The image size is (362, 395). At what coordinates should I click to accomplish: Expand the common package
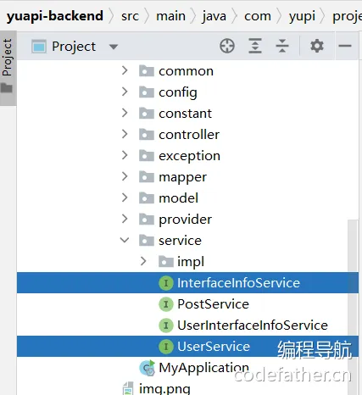(125, 70)
